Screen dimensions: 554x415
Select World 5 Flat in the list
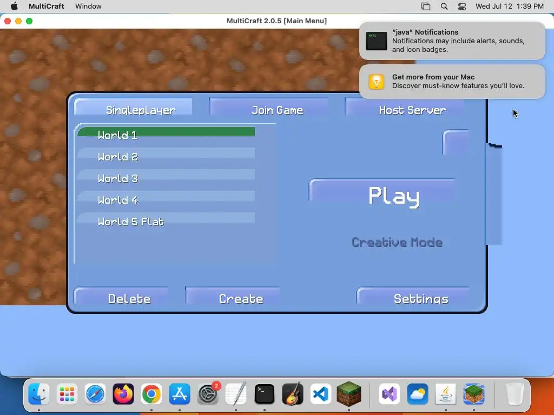click(x=166, y=220)
